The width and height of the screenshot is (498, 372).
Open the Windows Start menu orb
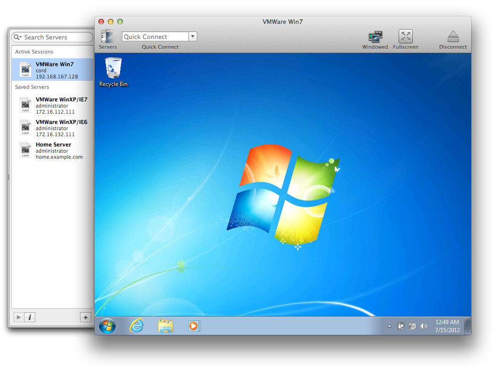107,326
